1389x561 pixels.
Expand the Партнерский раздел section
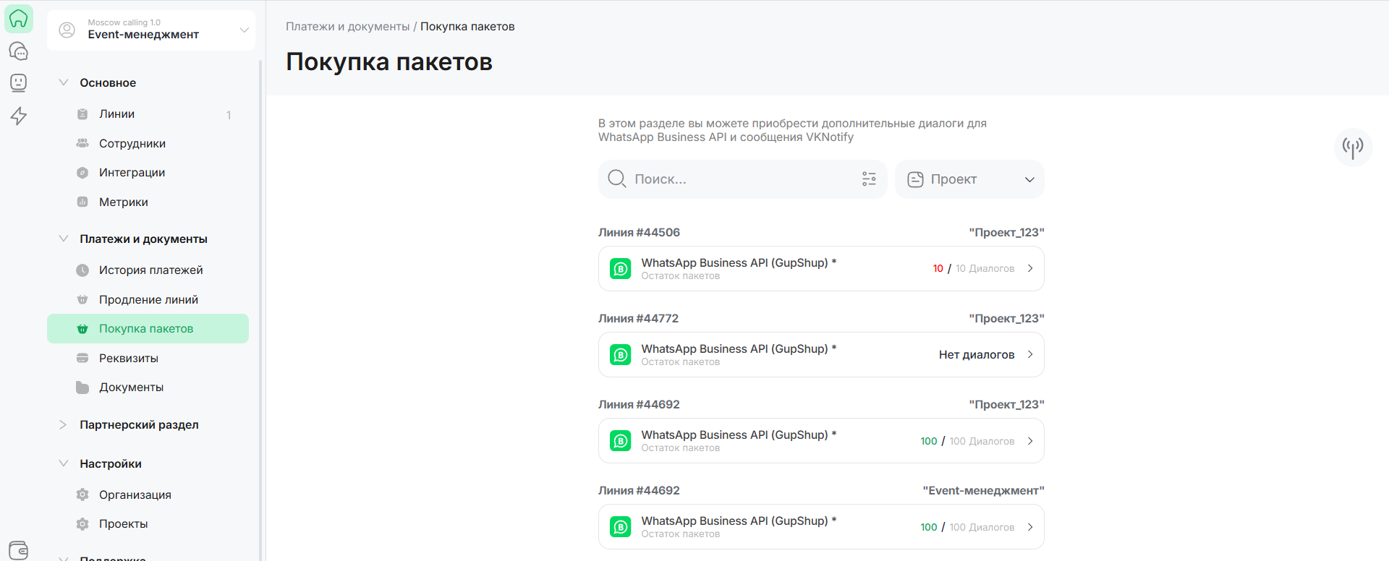tap(64, 425)
